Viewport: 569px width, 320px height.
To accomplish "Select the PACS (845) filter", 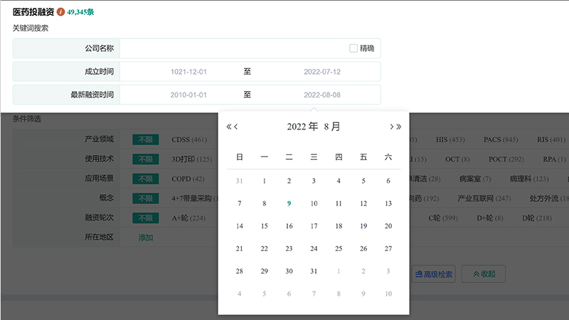I will (x=501, y=139).
